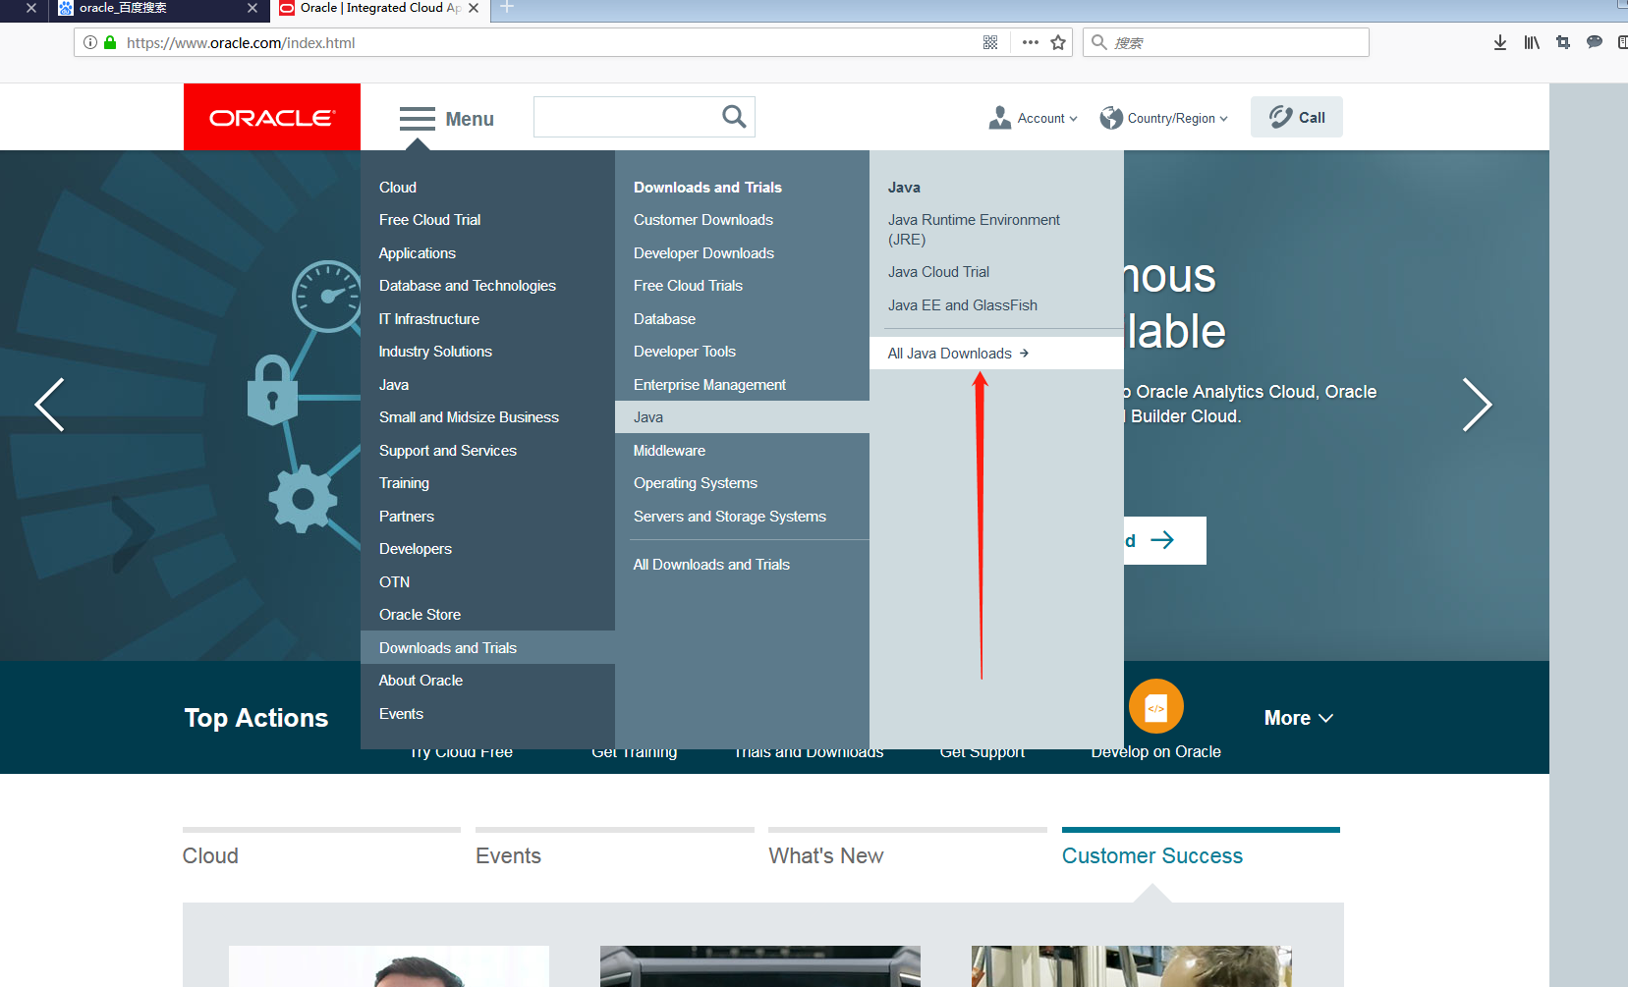Click the Oracle logo
Viewport: 1628px width, 987px height.
[272, 117]
